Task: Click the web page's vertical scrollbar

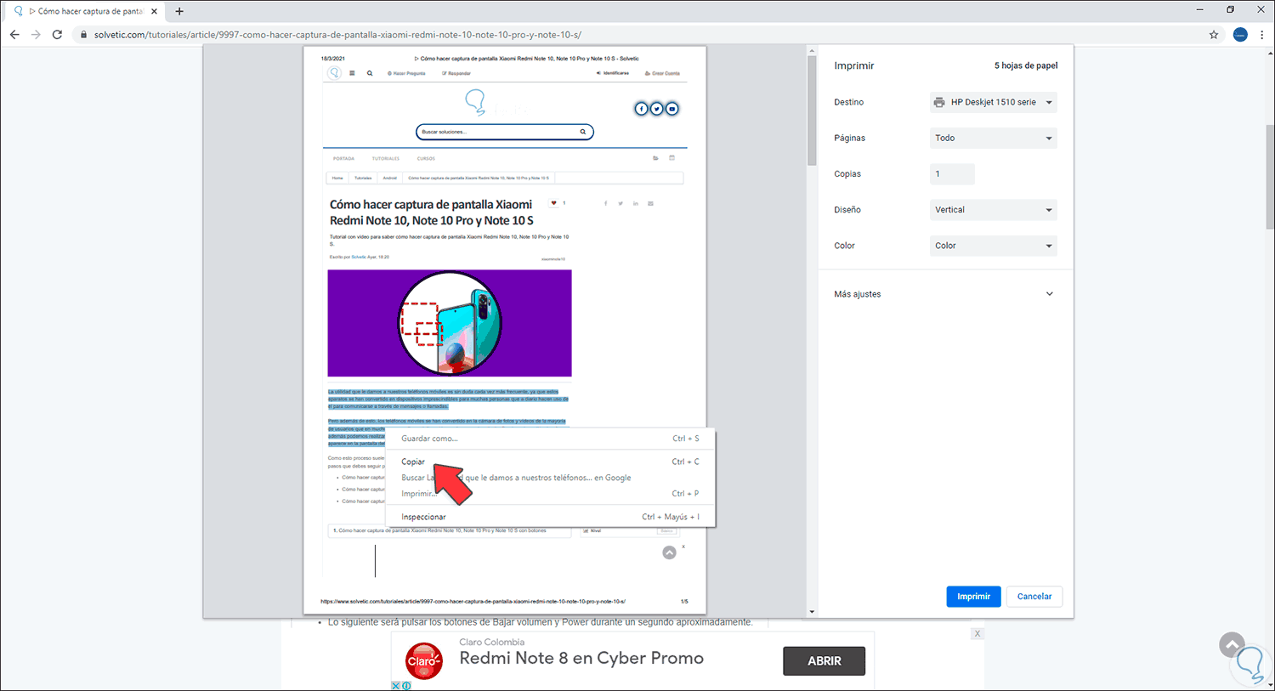Action: pos(1270,177)
